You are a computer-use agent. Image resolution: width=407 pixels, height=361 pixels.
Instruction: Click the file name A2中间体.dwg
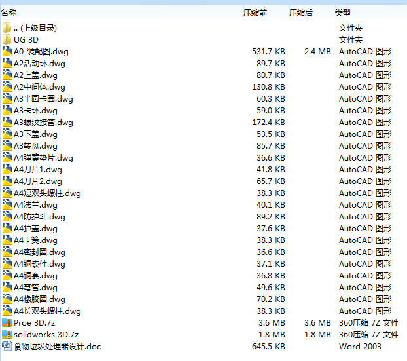39,86
